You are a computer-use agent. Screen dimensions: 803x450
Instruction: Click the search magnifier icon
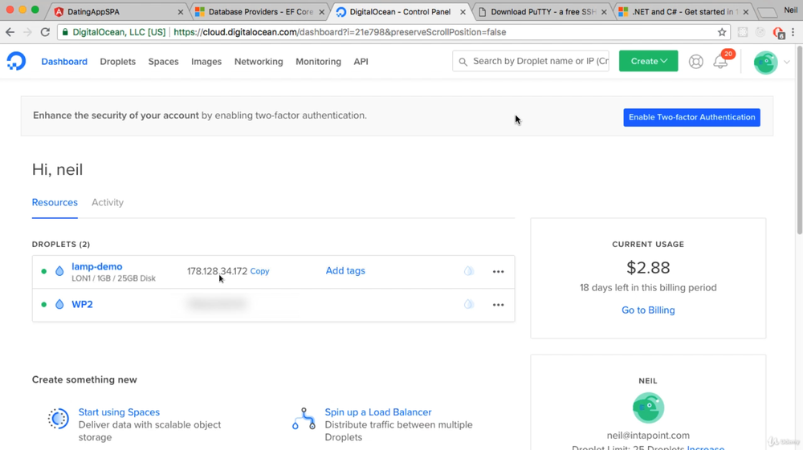[463, 61]
